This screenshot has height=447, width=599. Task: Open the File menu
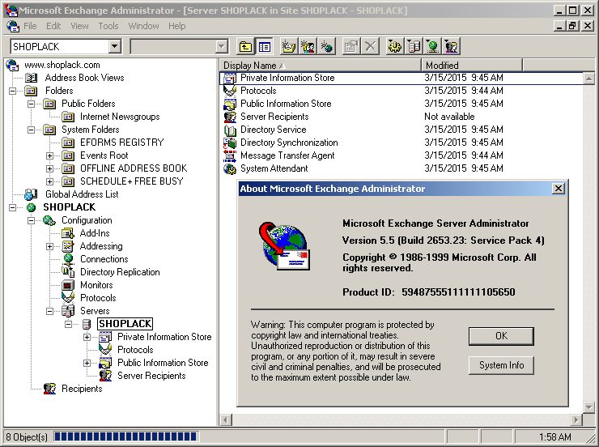[30, 26]
